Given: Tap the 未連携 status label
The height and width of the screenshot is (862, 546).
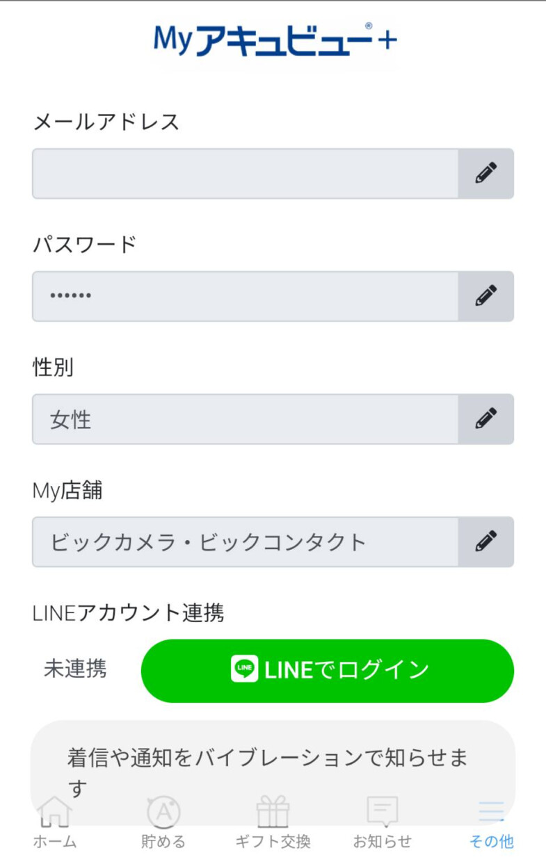Looking at the screenshot, I should pos(75,669).
